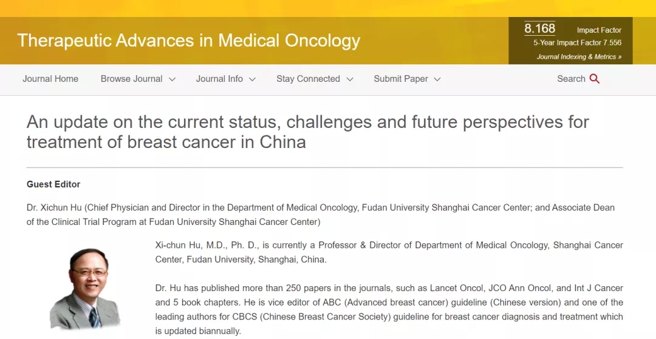Image resolution: width=656 pixels, height=339 pixels.
Task: Click Dr. Hu's portrait photo
Action: point(86,288)
